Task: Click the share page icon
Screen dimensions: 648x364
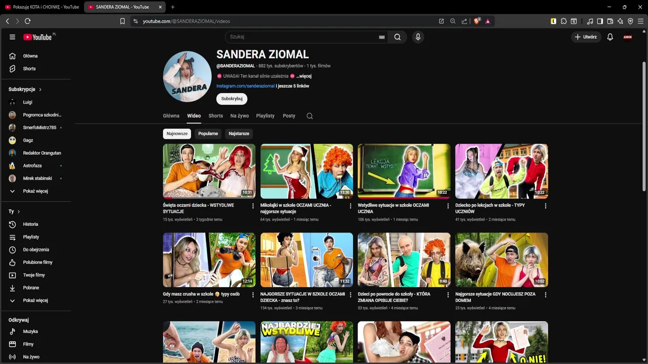Action: click(464, 21)
